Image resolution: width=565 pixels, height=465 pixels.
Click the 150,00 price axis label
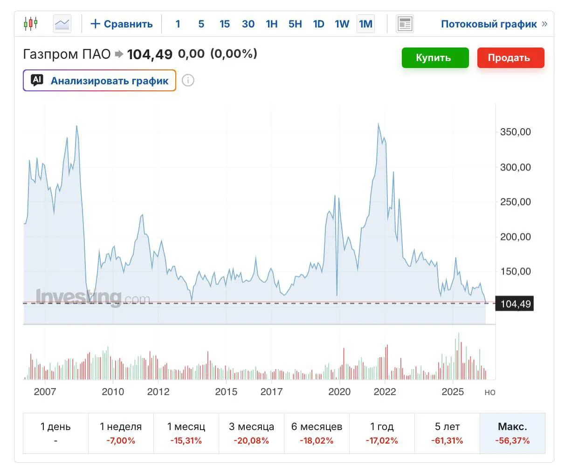515,272
